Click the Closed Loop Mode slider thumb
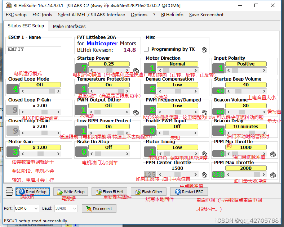284x227 pixels. [52, 91]
